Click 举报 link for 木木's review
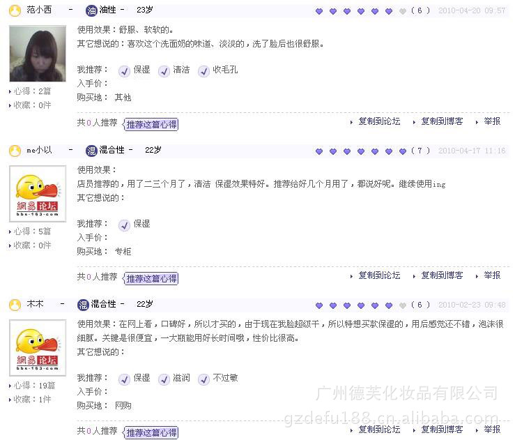The width and height of the screenshot is (515, 440). [x=492, y=430]
